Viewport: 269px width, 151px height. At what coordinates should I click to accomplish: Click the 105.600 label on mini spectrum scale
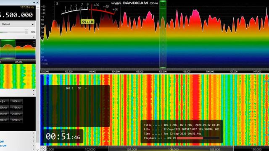(x=18, y=62)
